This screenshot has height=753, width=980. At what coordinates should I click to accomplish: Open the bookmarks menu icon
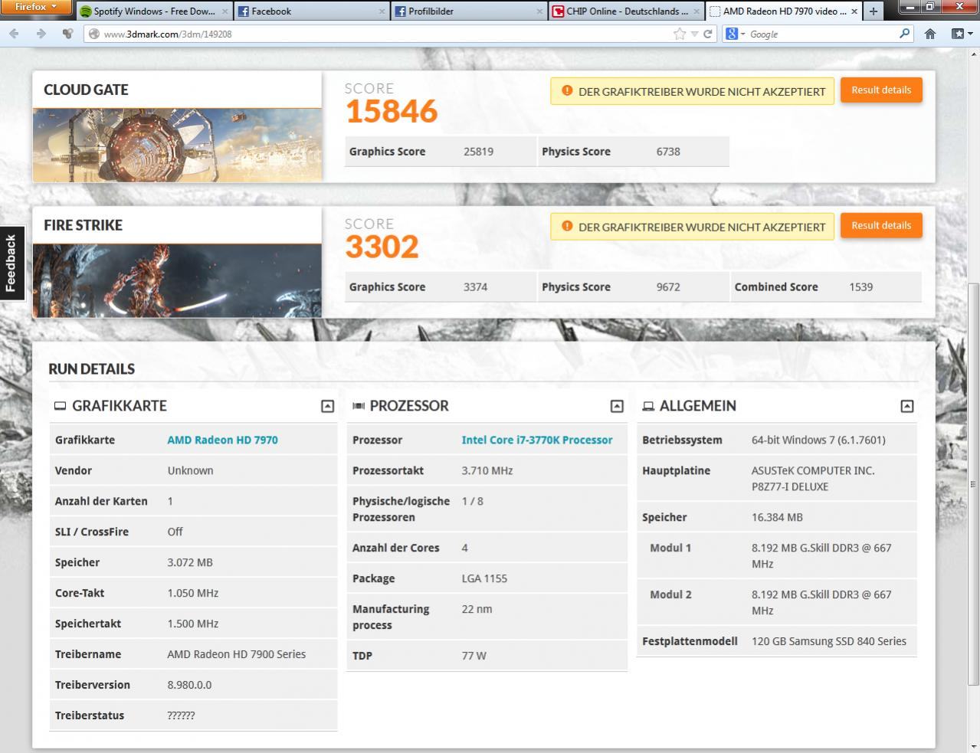point(961,34)
